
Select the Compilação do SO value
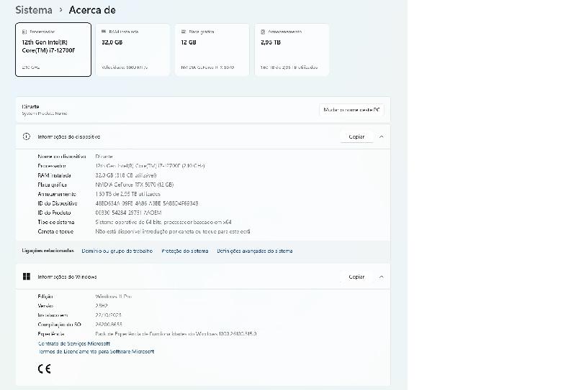(109, 325)
